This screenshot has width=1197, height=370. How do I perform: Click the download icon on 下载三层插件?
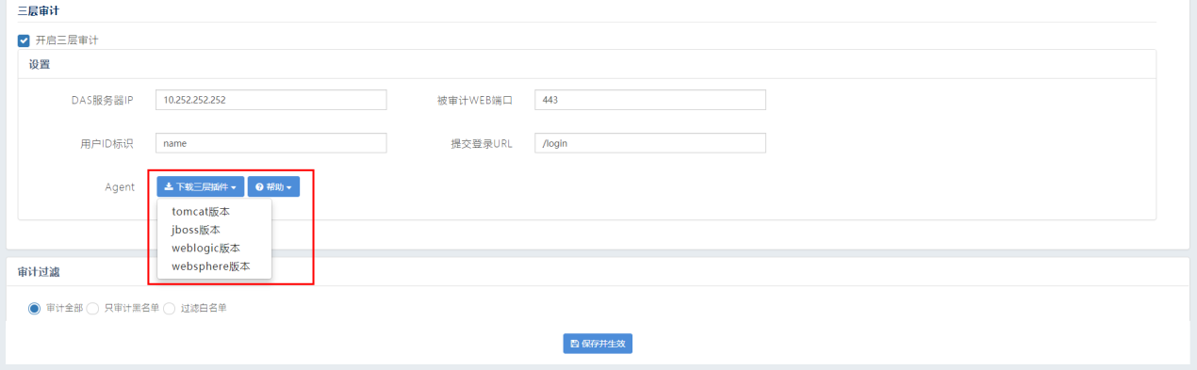[169, 187]
